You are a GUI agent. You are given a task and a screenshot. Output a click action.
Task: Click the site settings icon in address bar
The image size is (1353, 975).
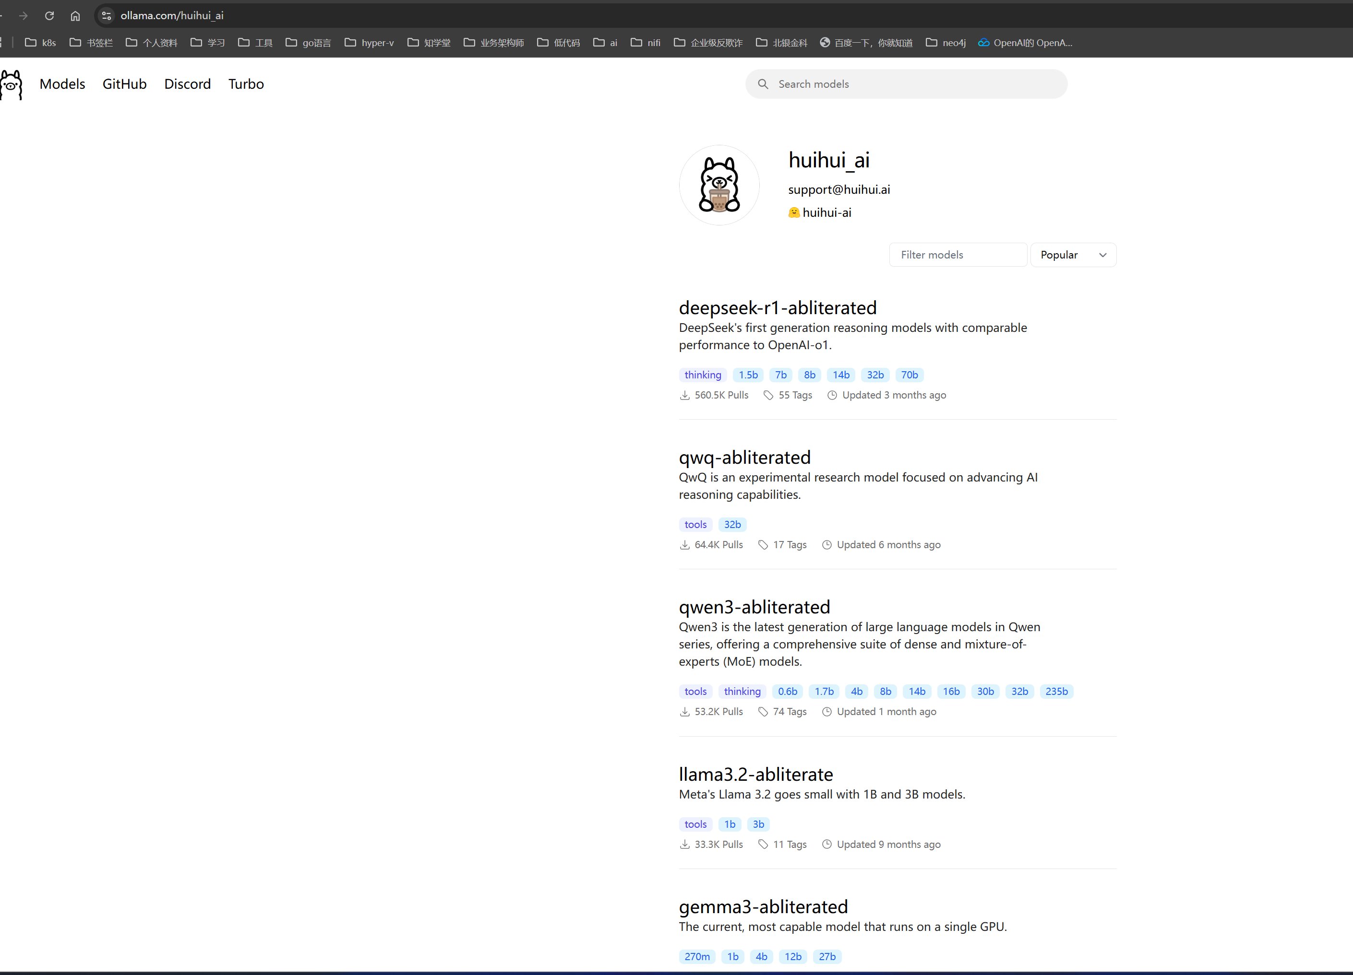pos(107,15)
